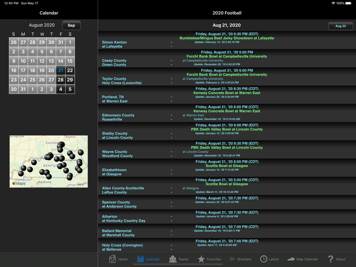
Task: Open Russellville team link
Action: [x=112, y=119]
